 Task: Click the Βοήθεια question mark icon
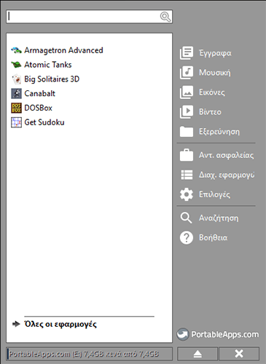click(187, 237)
